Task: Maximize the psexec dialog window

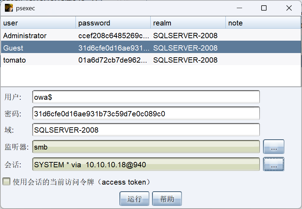Action: tap(264, 8)
